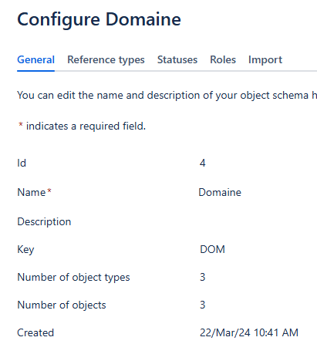Click the Number of object types label
The width and height of the screenshot is (317, 344).
tap(73, 277)
